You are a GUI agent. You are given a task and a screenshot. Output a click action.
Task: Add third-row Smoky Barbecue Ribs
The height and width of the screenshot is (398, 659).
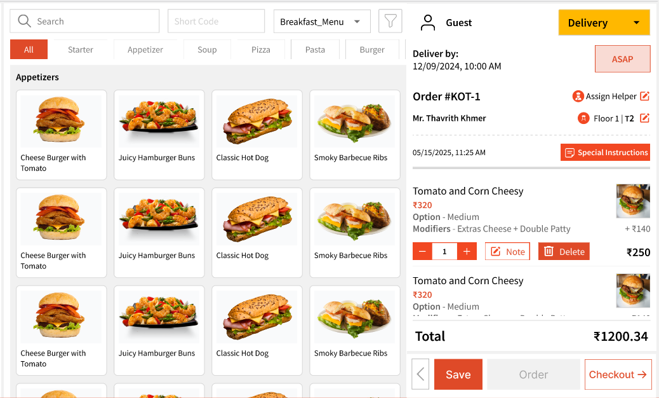coord(355,330)
